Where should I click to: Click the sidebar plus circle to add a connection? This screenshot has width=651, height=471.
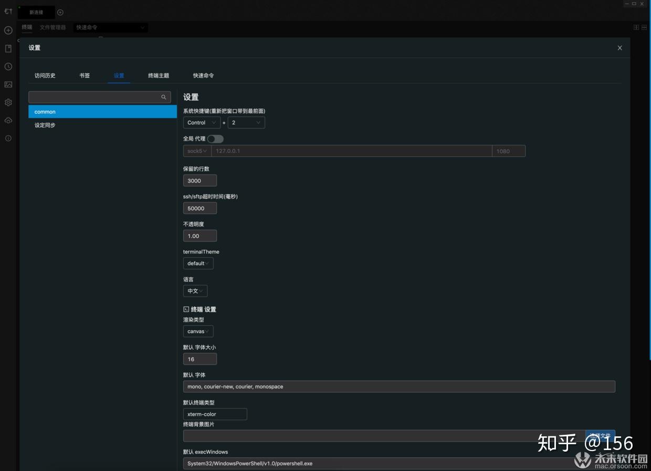point(8,30)
